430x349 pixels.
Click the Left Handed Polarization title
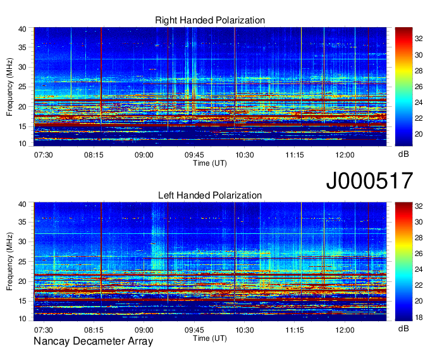coord(210,195)
